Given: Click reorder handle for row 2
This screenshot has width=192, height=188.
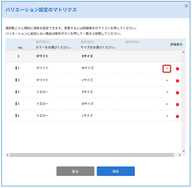Looking at the screenshot, I should (x=16, y=68).
